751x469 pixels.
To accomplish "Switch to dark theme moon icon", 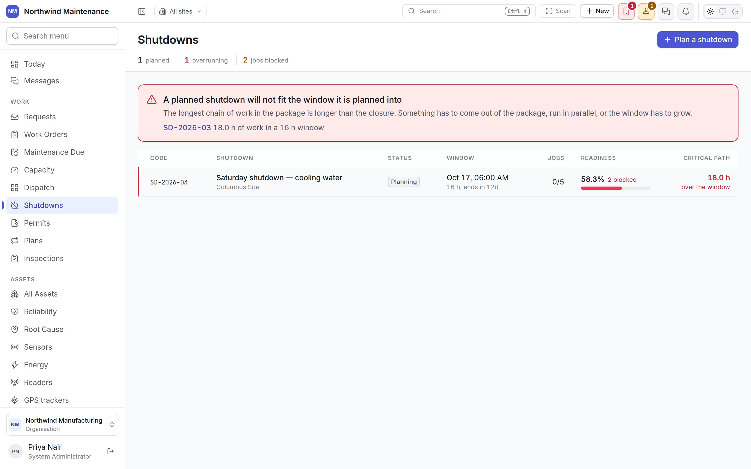I will (x=735, y=12).
